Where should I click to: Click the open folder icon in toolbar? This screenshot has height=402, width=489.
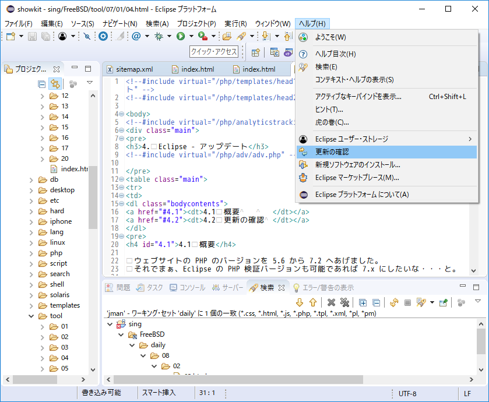coord(227,37)
